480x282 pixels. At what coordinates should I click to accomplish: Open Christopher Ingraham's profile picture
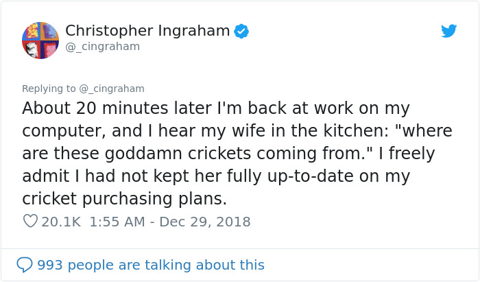click(40, 40)
